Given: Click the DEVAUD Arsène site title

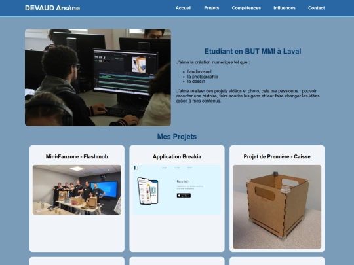Looking at the screenshot, I should click(x=52, y=8).
